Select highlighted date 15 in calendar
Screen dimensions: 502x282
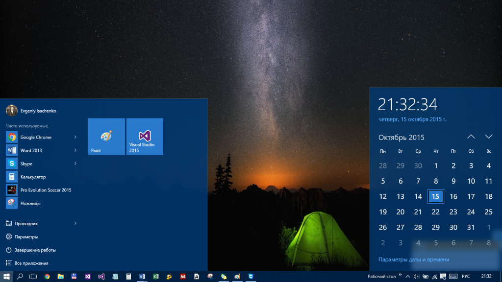pos(436,196)
